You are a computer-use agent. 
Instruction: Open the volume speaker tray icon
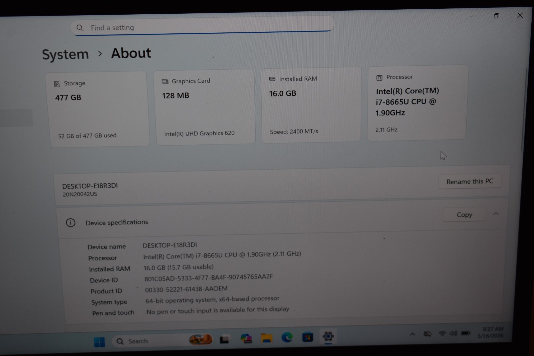tap(453, 333)
